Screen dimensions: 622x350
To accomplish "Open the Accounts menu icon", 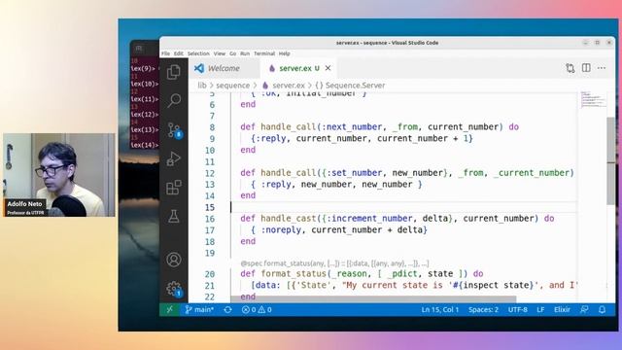I will [x=173, y=260].
